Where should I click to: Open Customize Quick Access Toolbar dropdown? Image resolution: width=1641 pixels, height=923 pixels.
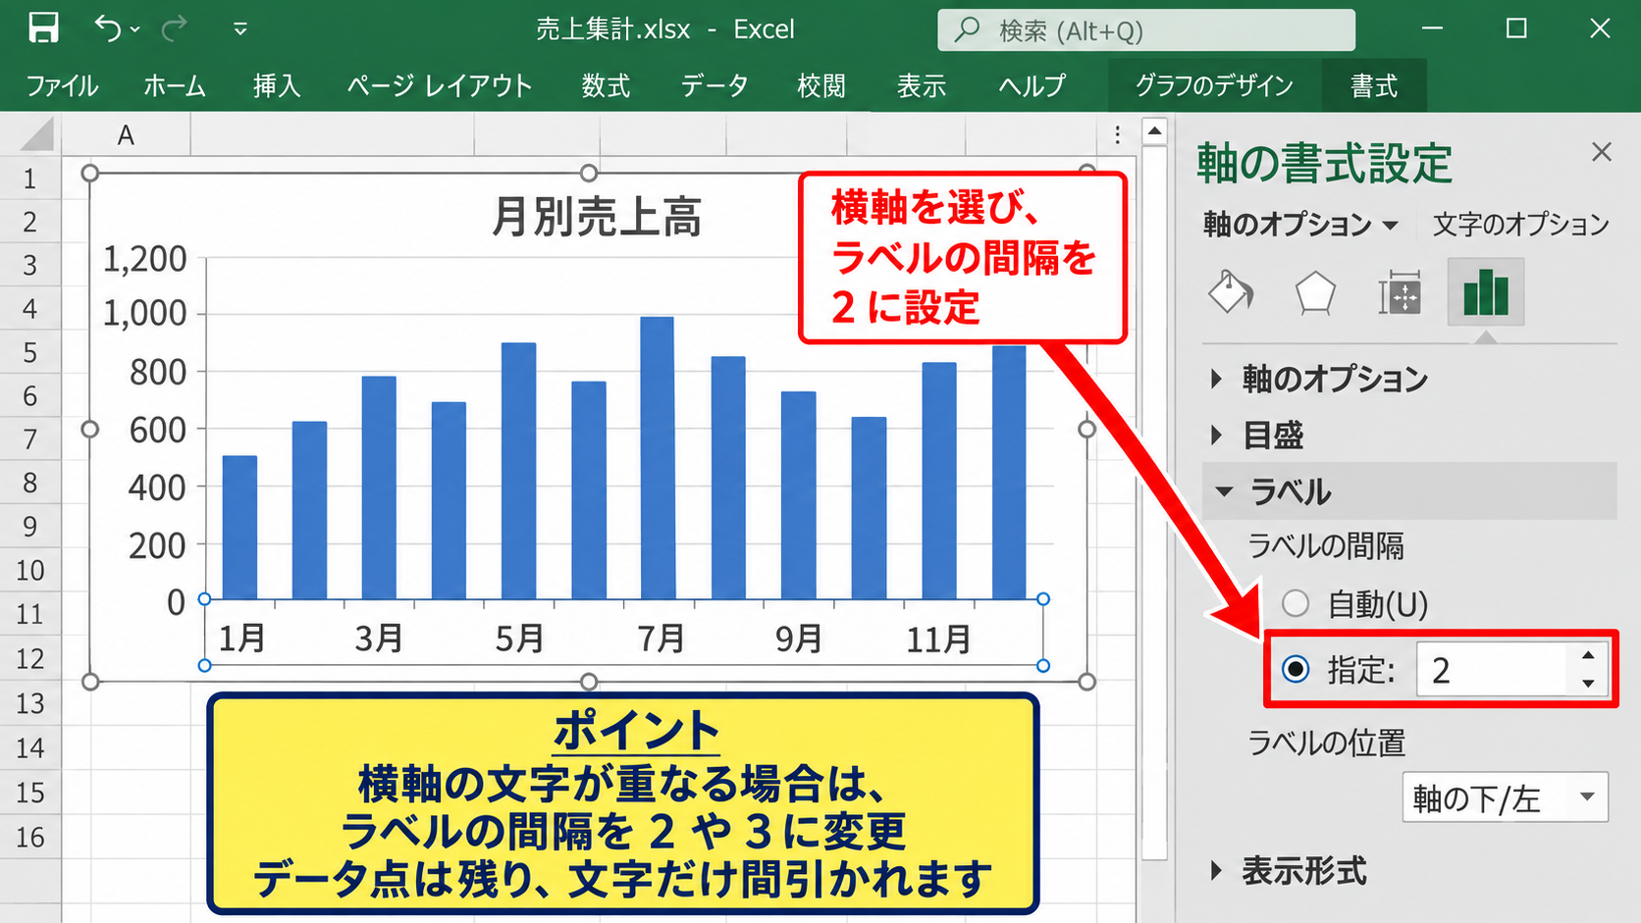240,29
